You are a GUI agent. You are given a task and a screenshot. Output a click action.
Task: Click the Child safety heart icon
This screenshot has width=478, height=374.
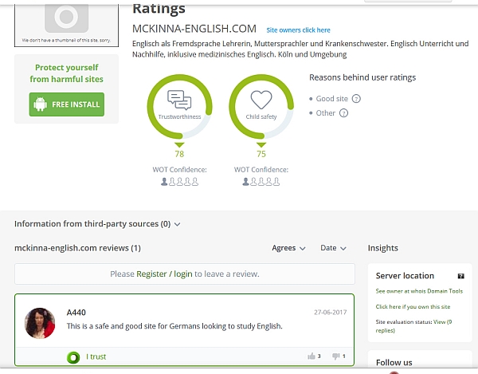click(261, 100)
